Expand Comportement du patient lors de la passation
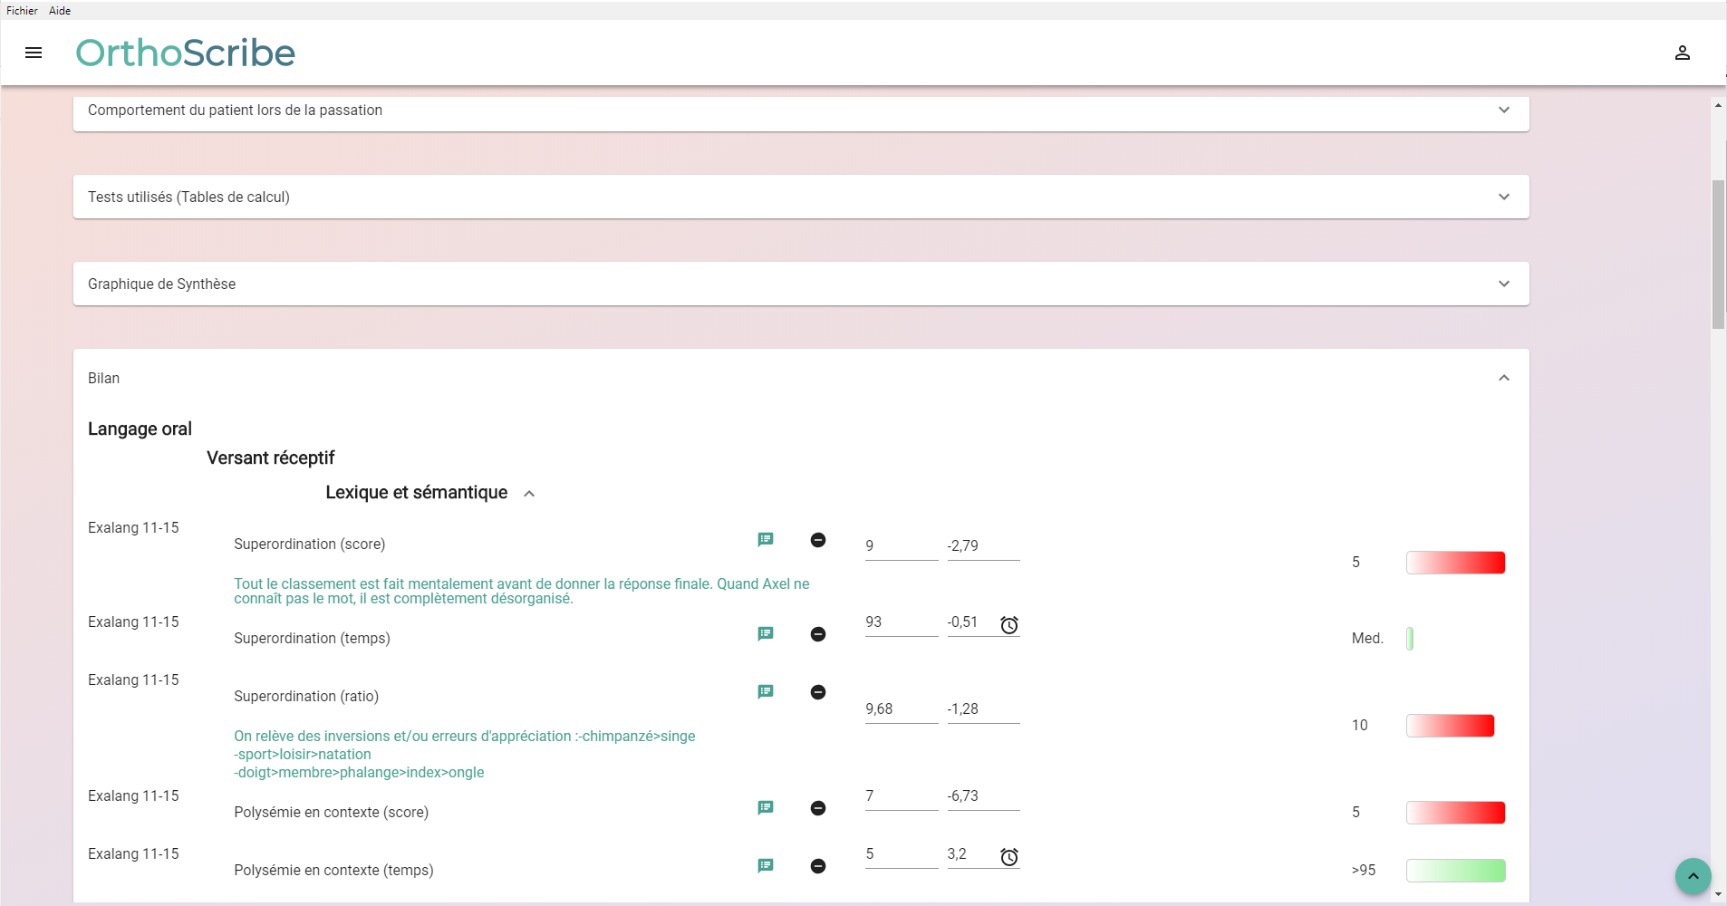Viewport: 1727px width, 906px height. pos(1503,111)
